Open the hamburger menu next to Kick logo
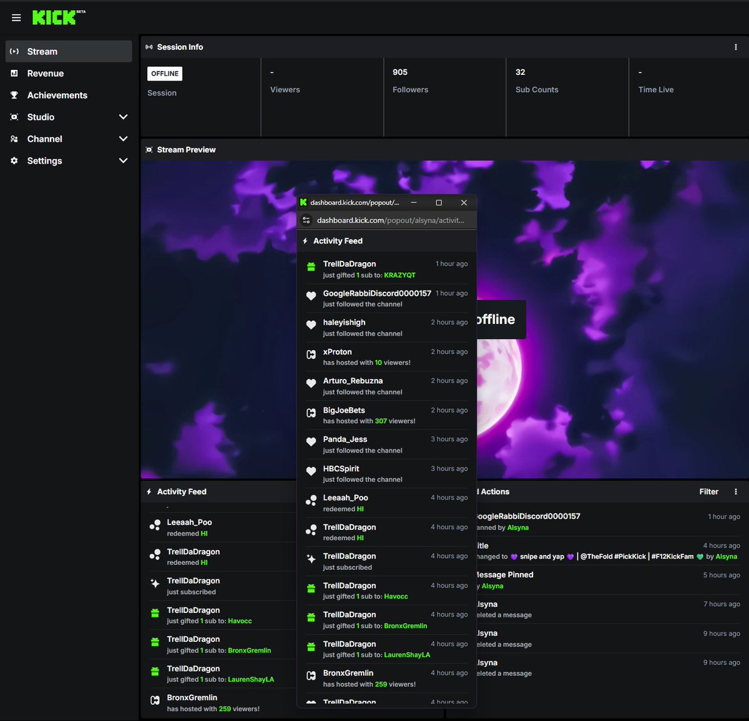The height and width of the screenshot is (721, 749). click(16, 17)
